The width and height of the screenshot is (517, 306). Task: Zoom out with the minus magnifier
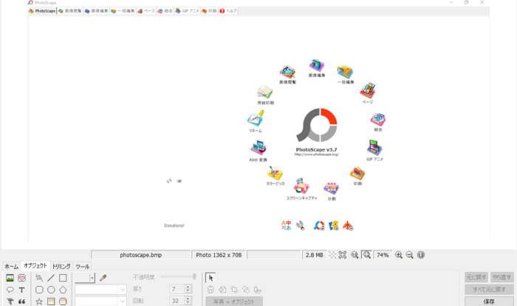(409, 255)
